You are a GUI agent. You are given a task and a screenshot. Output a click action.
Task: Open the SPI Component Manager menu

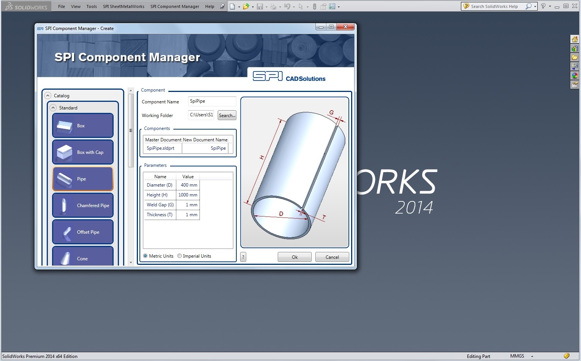tap(175, 6)
